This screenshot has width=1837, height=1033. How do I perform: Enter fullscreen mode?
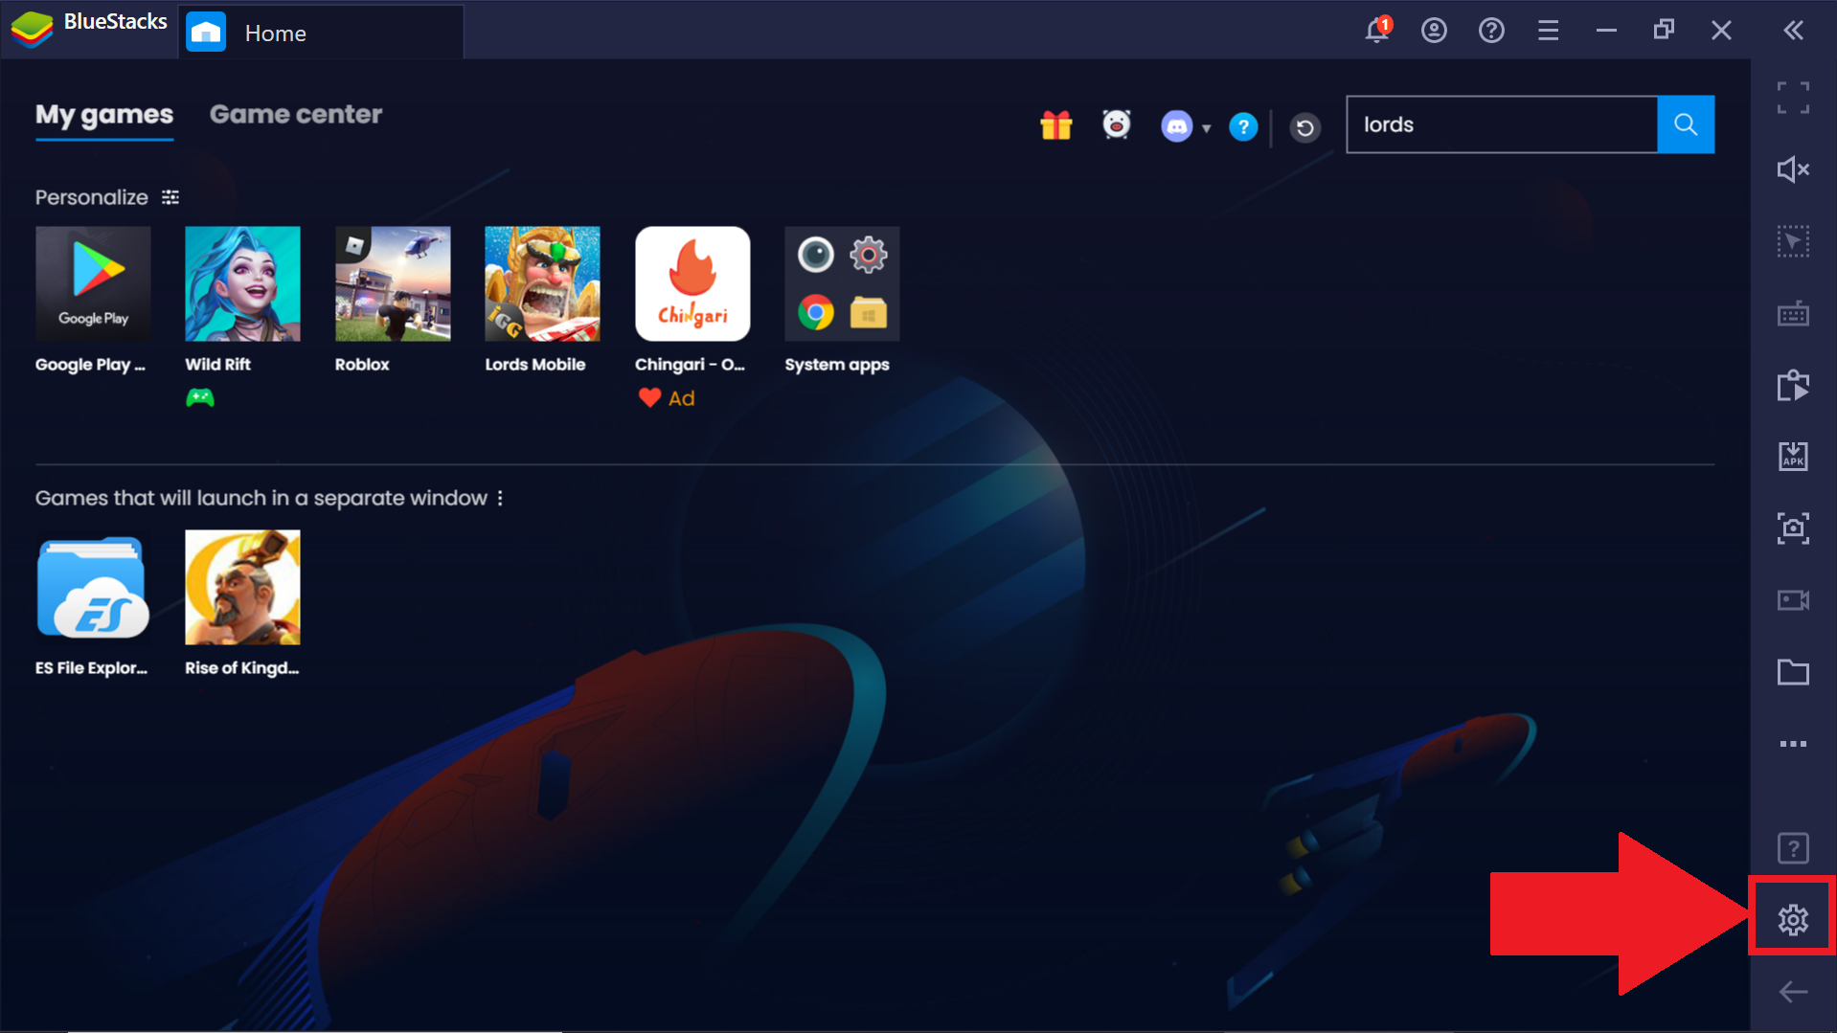[x=1793, y=98]
